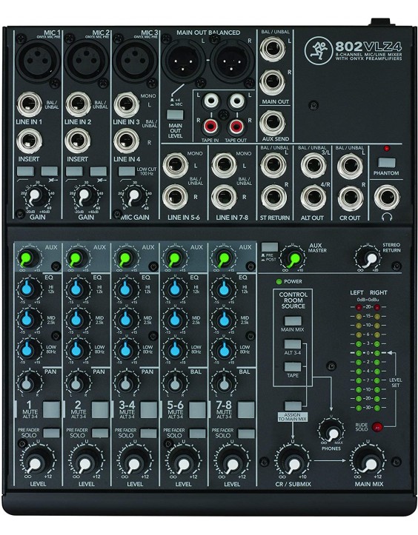The width and height of the screenshot is (418, 535).
Task: Toggle the PHANTOM power switch
Action: pos(387,162)
